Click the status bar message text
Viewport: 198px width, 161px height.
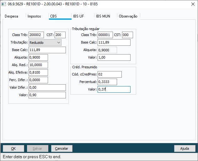[32, 157]
